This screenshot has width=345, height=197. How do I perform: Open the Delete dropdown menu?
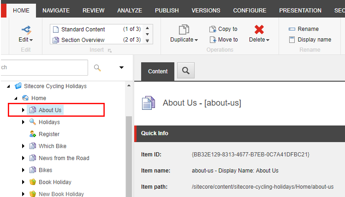tap(268, 40)
